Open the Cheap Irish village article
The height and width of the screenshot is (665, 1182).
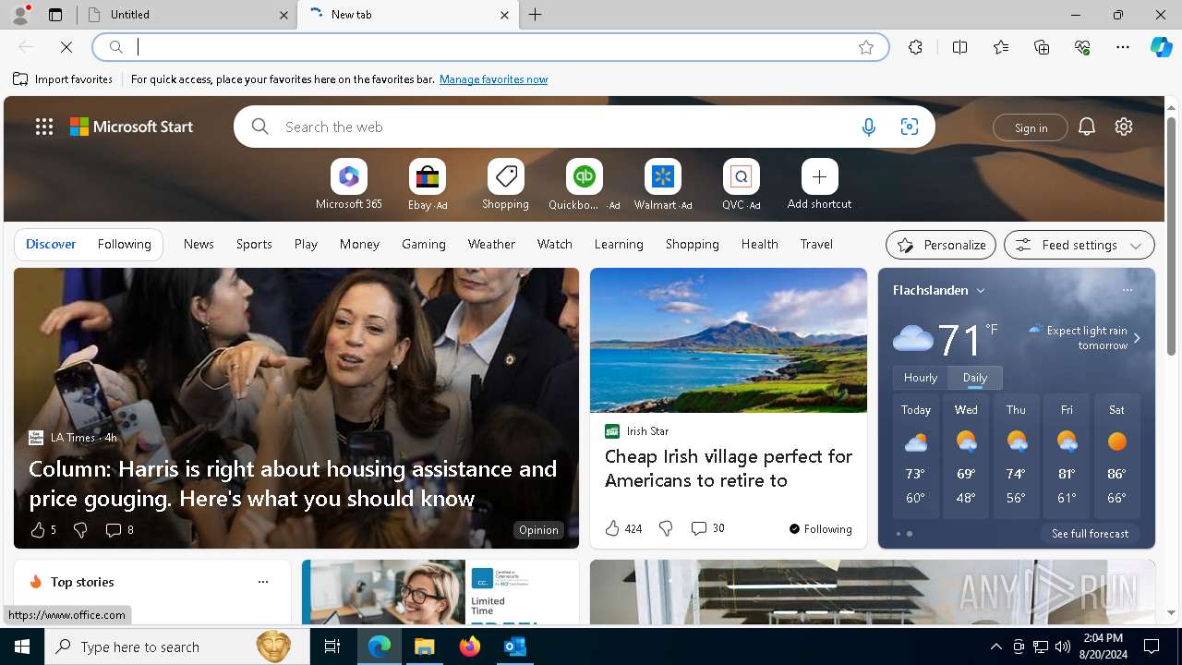pos(729,468)
